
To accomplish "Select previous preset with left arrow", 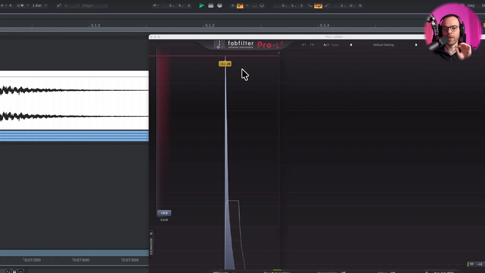I will point(351,45).
